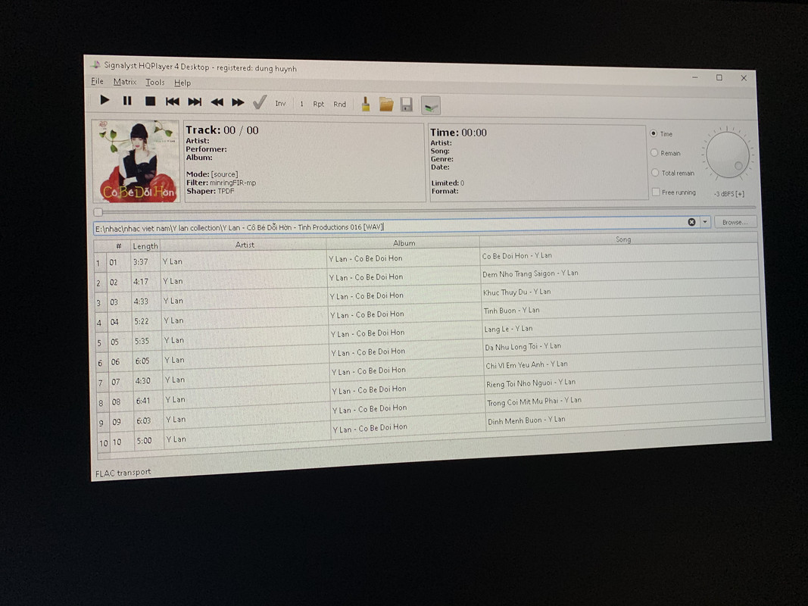The image size is (808, 606).
Task: Open the Help menu
Action: (x=183, y=83)
